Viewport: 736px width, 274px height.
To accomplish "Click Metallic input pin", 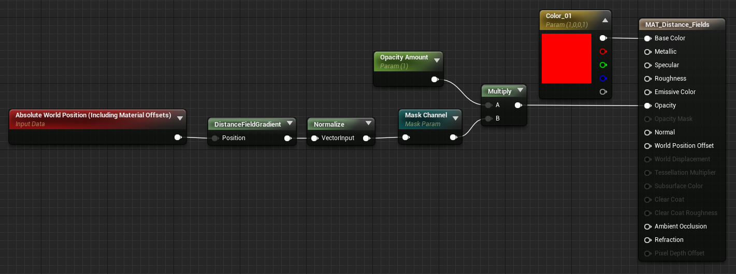I will pyautogui.click(x=647, y=52).
